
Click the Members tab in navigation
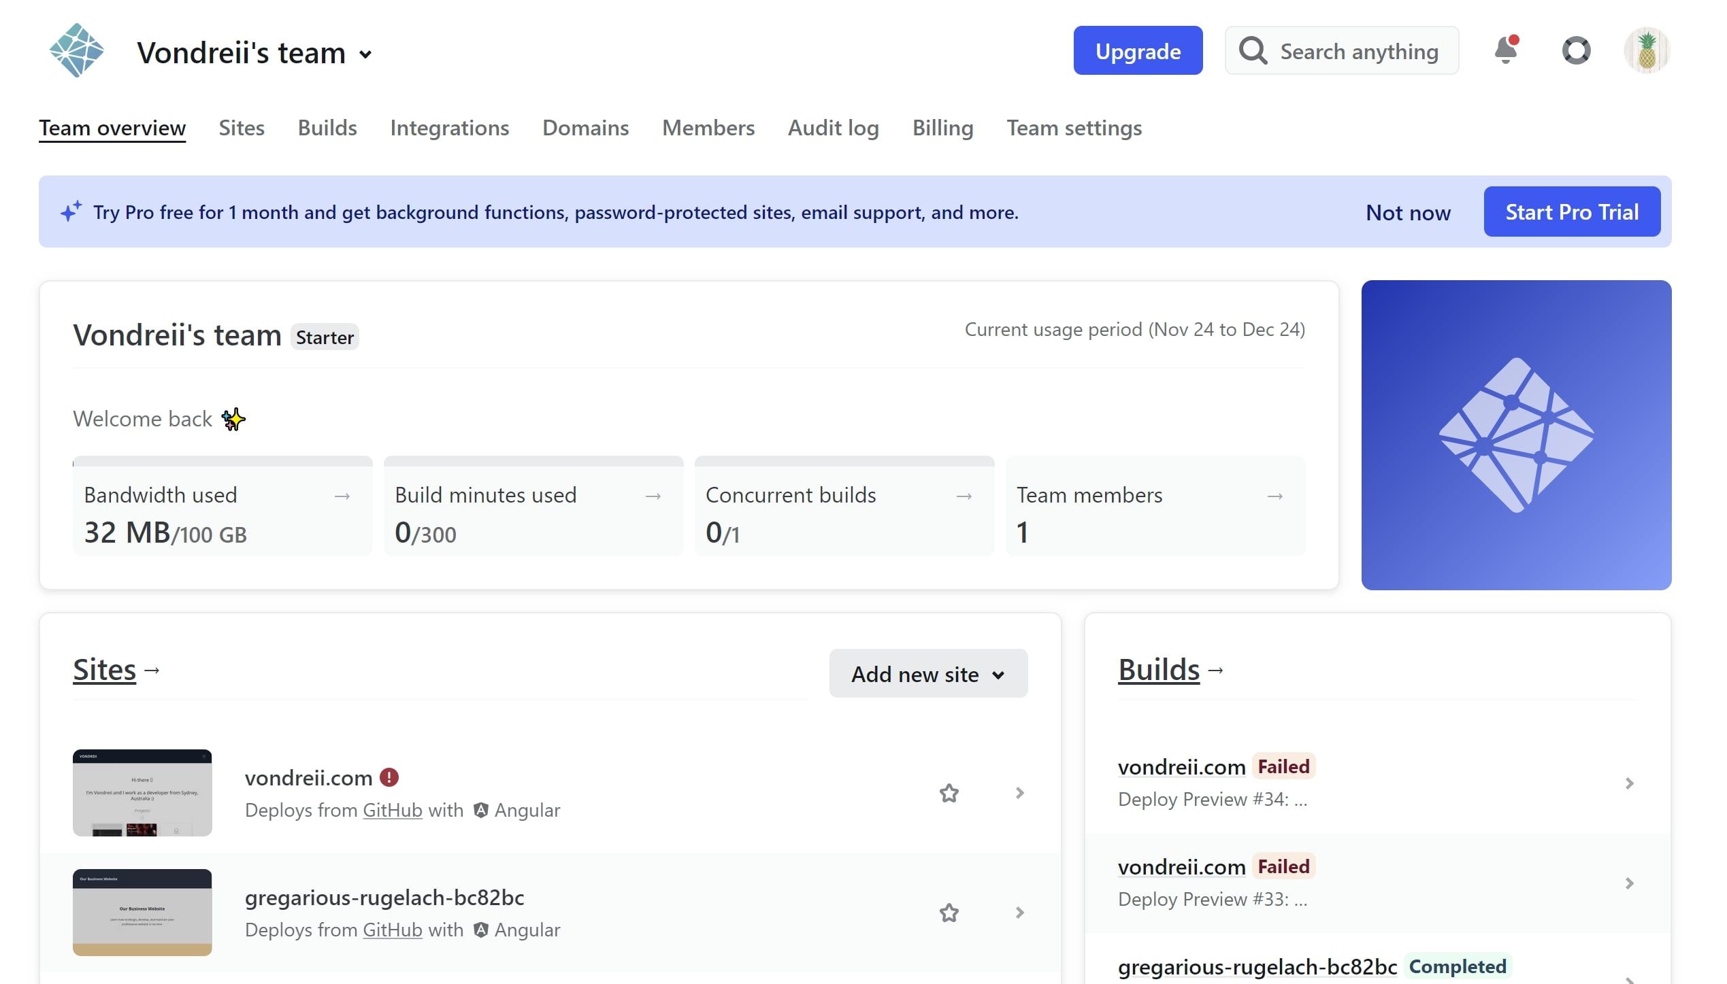click(708, 128)
